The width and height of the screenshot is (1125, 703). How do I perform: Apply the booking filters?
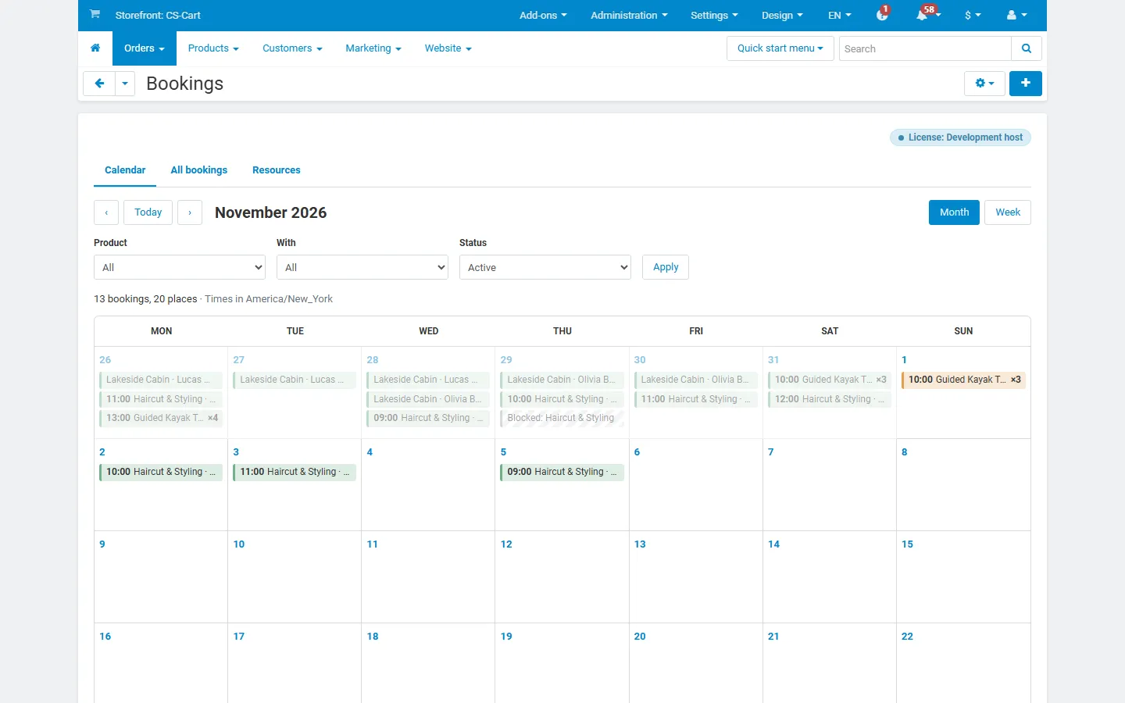[x=666, y=267]
